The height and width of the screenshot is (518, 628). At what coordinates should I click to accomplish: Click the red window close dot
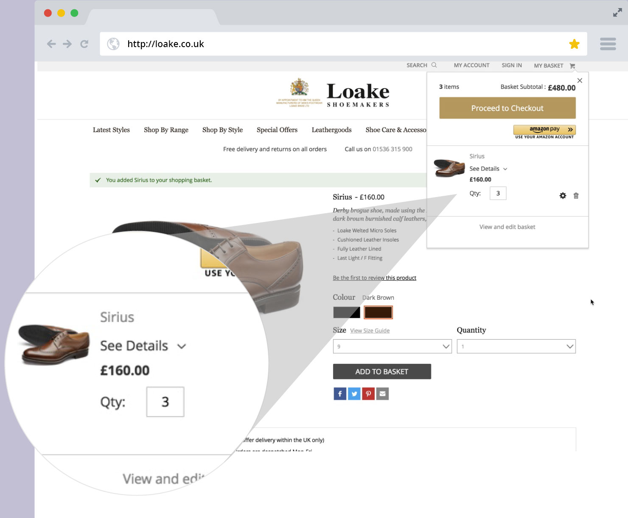tap(48, 13)
